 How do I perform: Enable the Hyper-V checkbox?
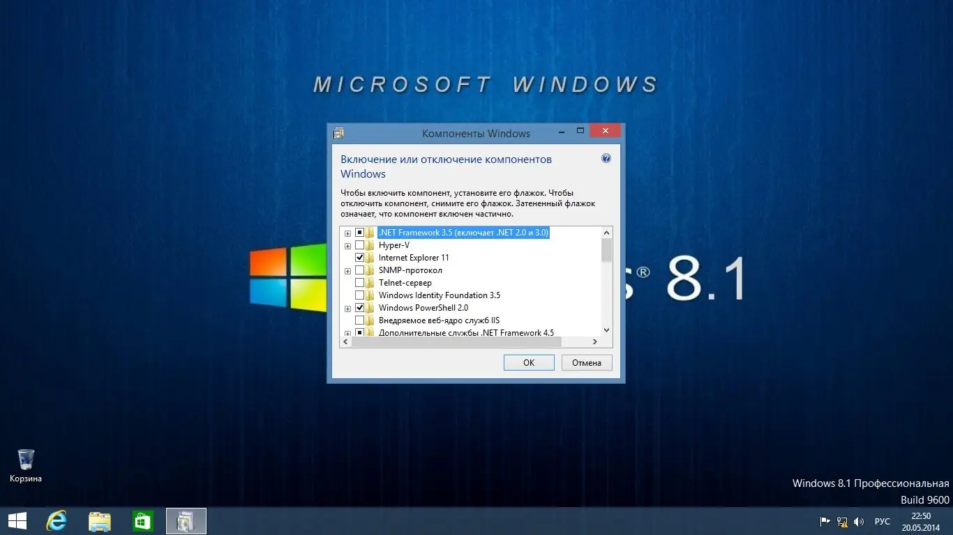(x=360, y=245)
